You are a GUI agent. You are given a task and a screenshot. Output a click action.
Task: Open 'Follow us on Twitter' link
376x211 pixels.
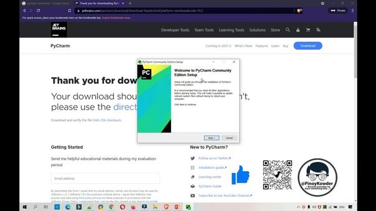coord(214,158)
